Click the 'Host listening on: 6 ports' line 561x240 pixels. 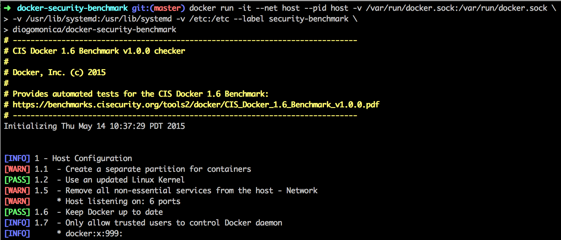[123, 201]
